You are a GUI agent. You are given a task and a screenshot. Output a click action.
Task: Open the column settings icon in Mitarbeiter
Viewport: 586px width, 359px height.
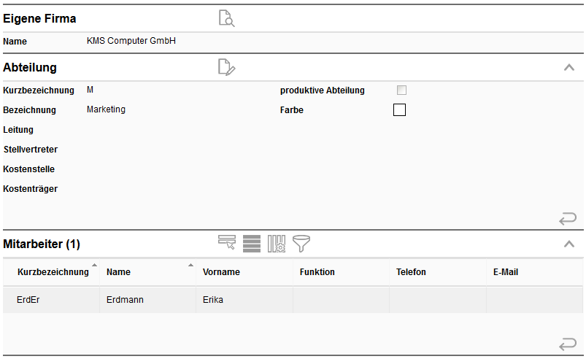click(x=276, y=244)
